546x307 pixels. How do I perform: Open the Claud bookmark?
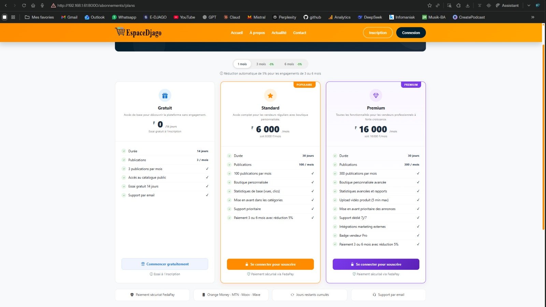[x=232, y=17]
